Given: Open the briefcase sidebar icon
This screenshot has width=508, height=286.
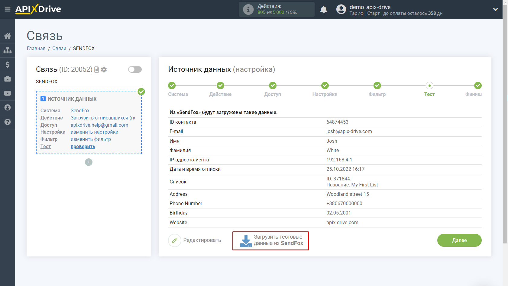Looking at the screenshot, I should click(x=8, y=79).
